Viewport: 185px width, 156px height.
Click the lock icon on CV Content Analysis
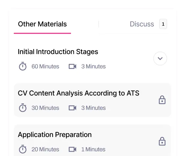click(x=162, y=100)
